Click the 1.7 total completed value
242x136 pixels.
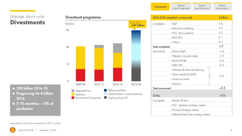221,47
